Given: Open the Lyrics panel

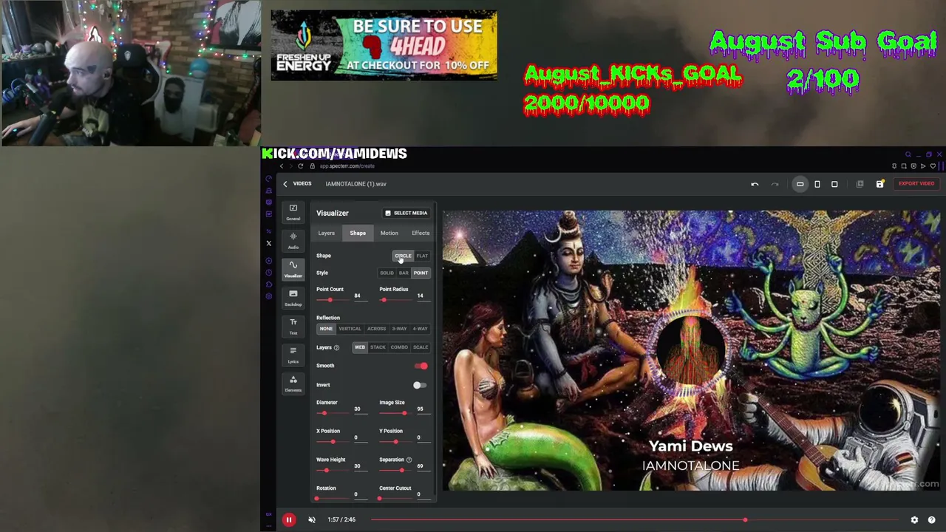Looking at the screenshot, I should click(293, 355).
